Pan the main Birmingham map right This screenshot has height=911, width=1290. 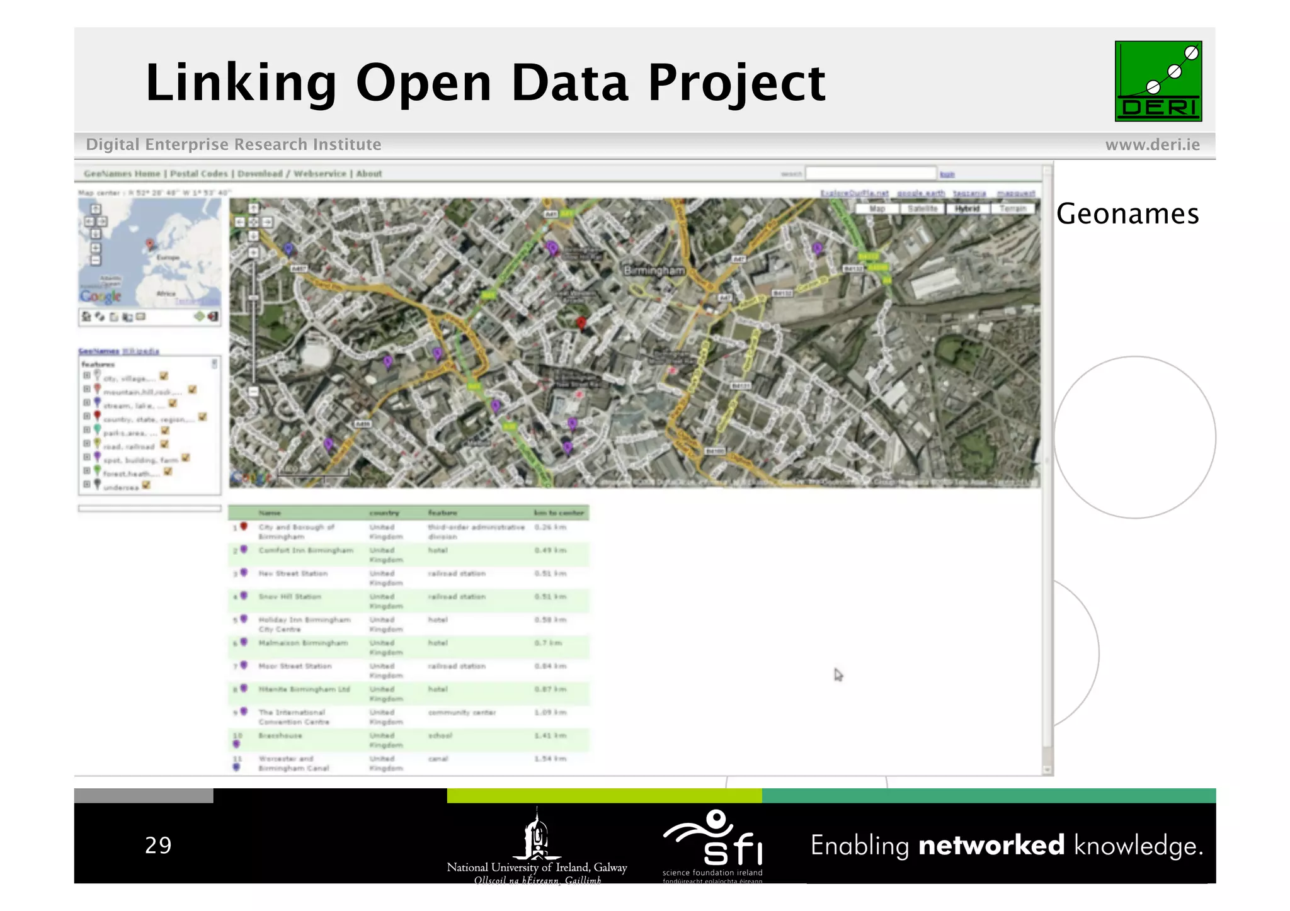point(266,222)
